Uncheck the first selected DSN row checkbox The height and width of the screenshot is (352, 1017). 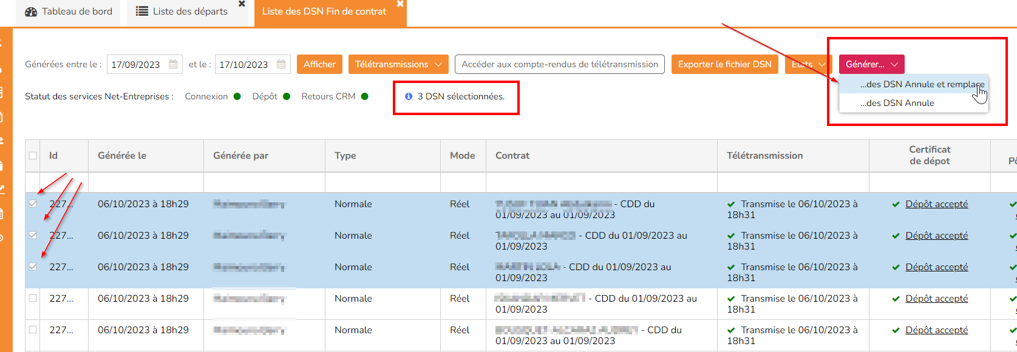tap(33, 204)
